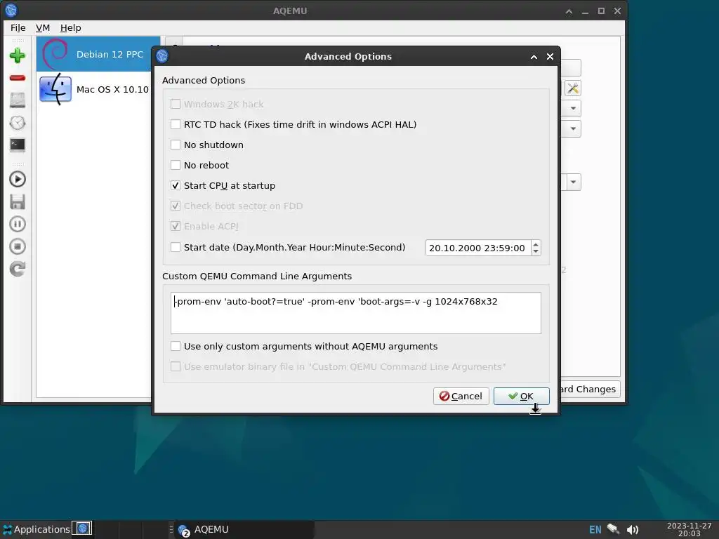Click the AQEMU taskbar window button
Screen dimensions: 719x539
click(244, 529)
